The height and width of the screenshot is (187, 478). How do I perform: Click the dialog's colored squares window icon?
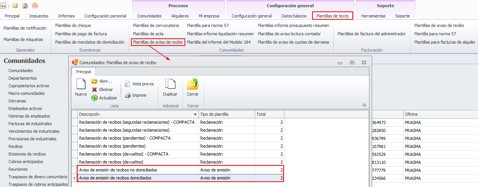pos(75,63)
